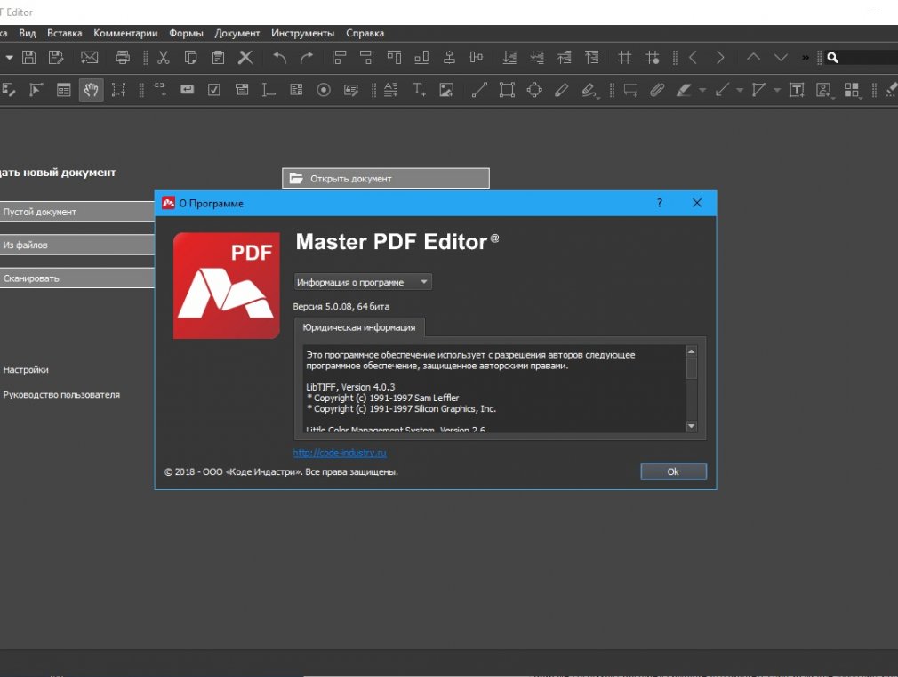The width and height of the screenshot is (898, 677).
Task: Open the Формы menu
Action: [x=186, y=33]
